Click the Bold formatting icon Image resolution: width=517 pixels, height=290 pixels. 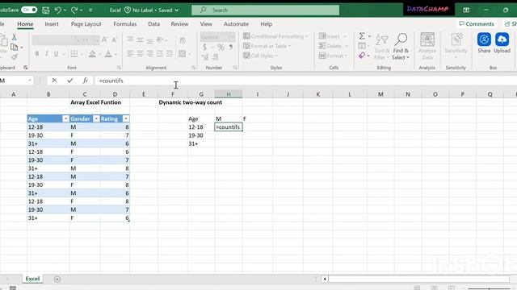tap(37, 54)
